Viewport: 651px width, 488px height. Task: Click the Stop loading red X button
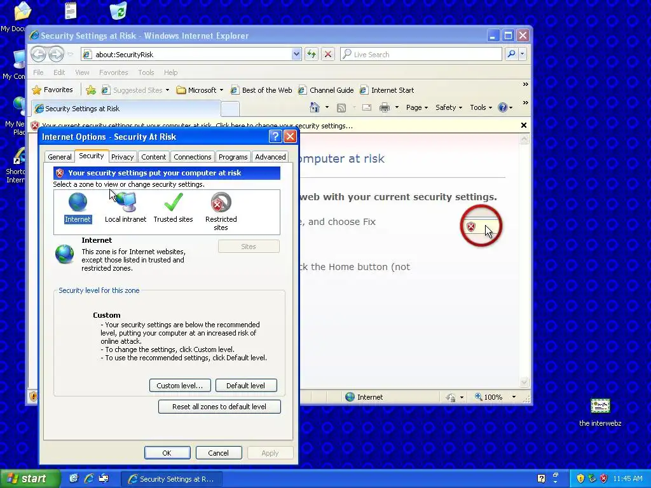point(328,54)
